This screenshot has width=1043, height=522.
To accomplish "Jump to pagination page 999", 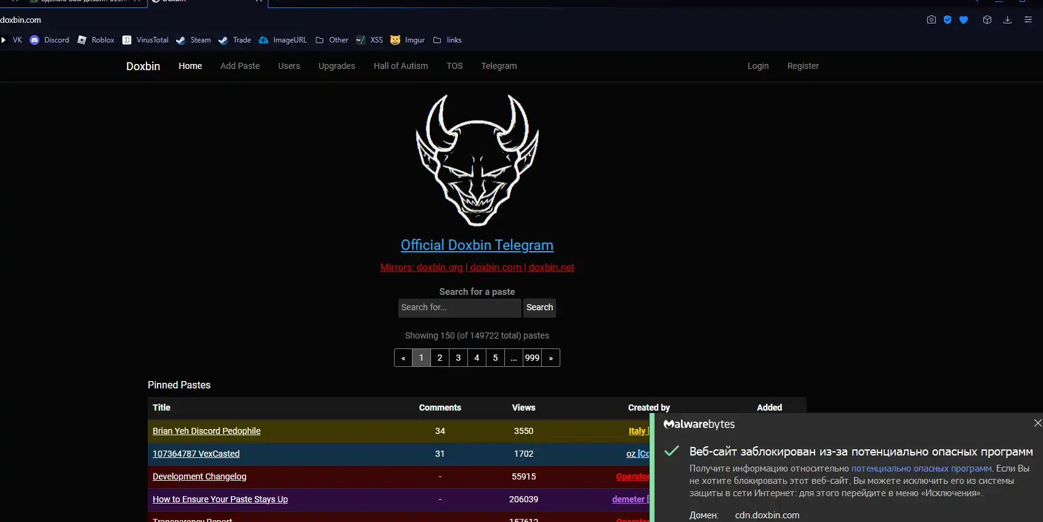I will 532,358.
